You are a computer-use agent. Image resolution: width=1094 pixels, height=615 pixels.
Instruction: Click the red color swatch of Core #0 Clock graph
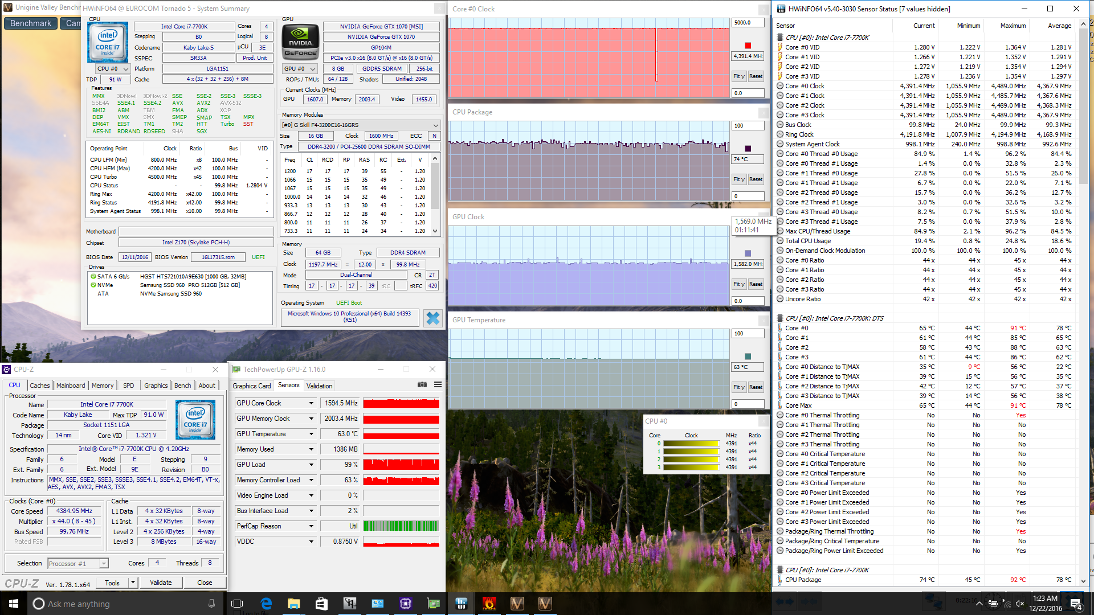point(748,46)
